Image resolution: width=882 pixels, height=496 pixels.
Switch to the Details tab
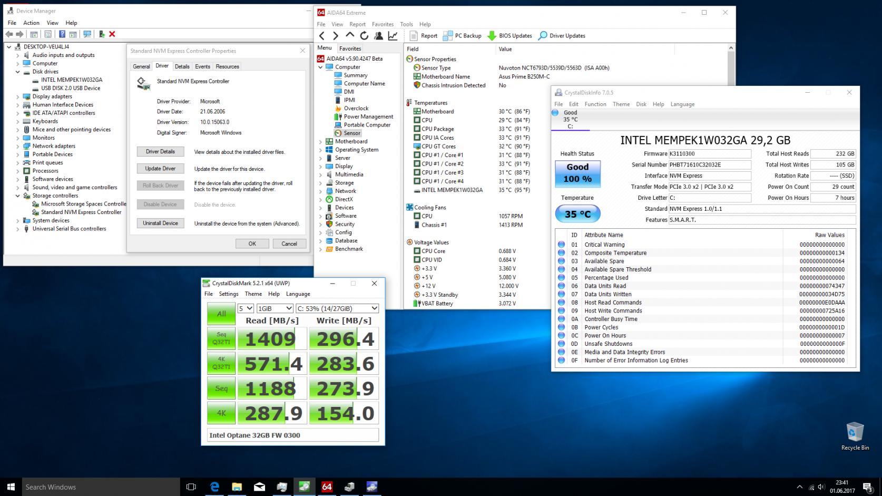point(182,66)
